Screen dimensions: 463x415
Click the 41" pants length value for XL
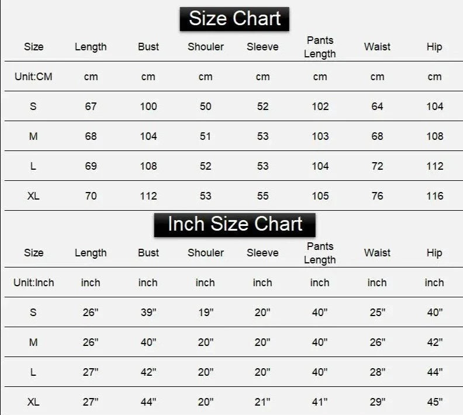tap(320, 402)
